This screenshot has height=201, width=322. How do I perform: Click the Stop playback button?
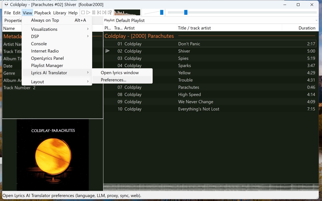pyautogui.click(x=83, y=13)
